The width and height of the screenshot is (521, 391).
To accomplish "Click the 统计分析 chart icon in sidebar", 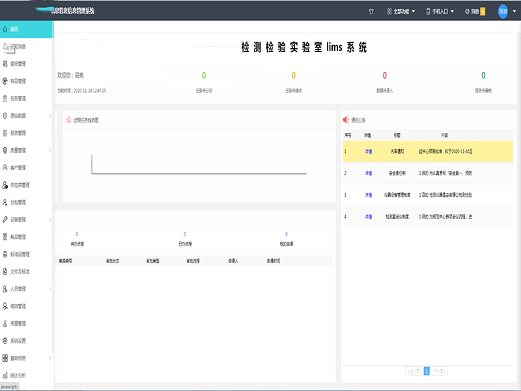I will tap(5, 375).
